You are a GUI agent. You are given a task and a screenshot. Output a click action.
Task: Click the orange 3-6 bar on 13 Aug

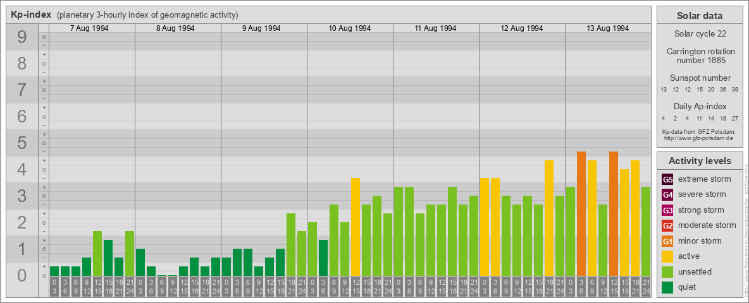coord(581,213)
